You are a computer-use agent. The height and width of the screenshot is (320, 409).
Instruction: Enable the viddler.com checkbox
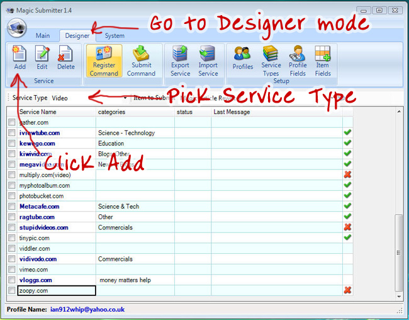point(12,248)
